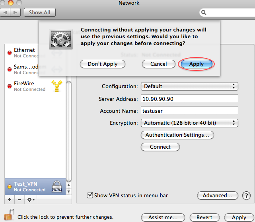Choose Don't Apply in the dialog
This screenshot has width=255, height=222.
click(x=103, y=64)
